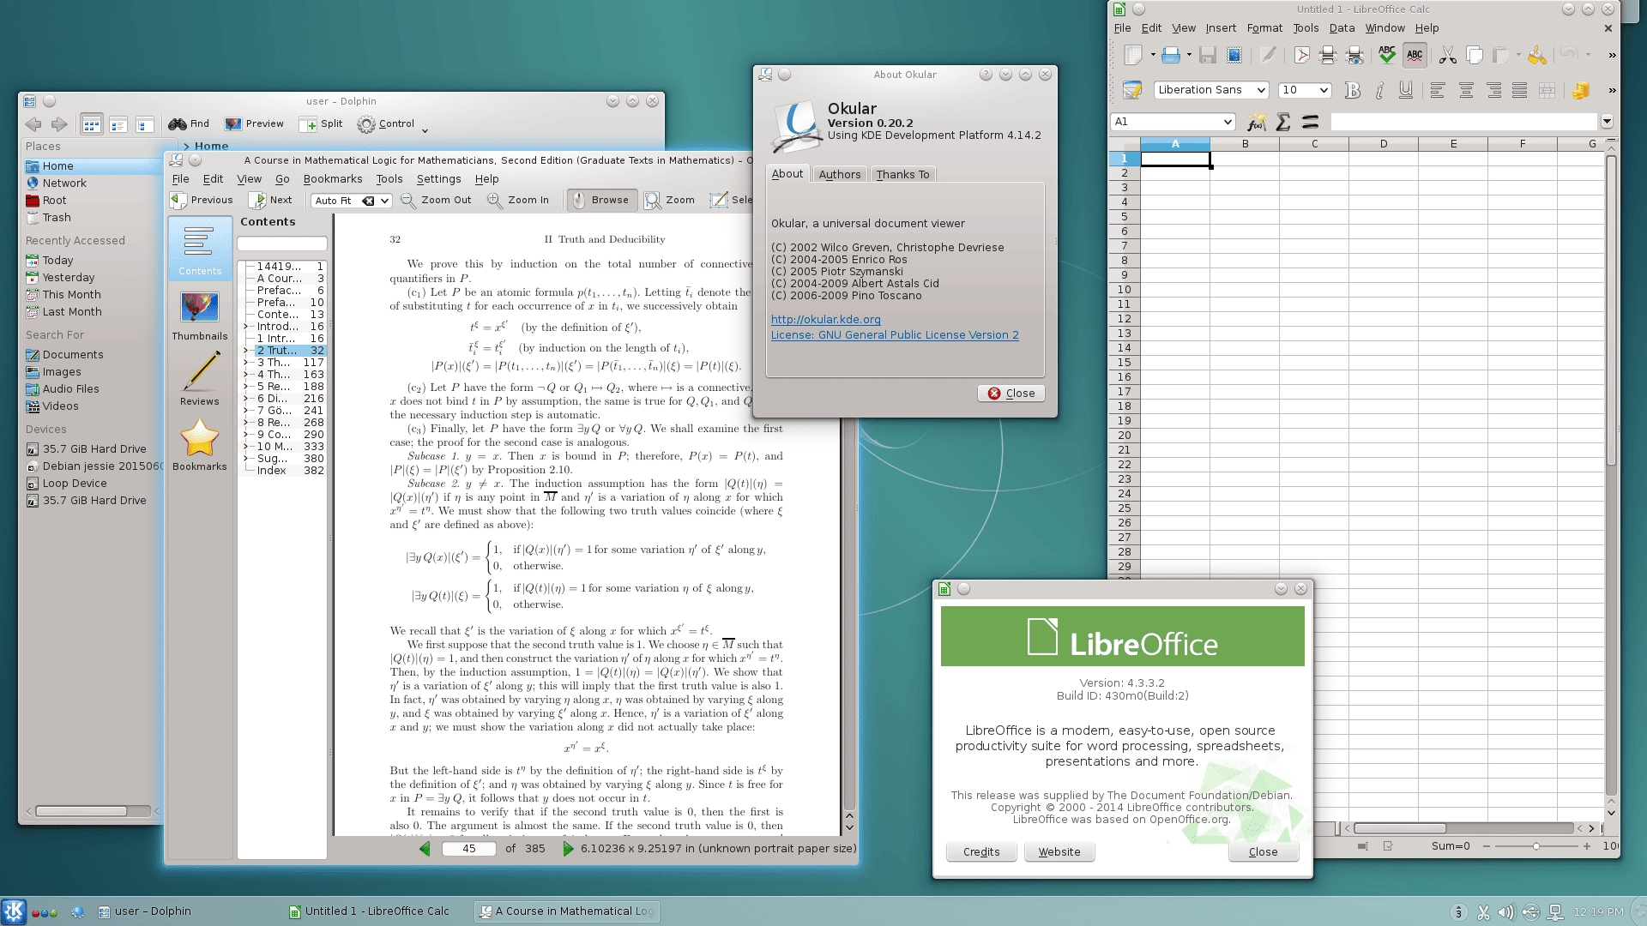Image resolution: width=1647 pixels, height=926 pixels.
Task: Click Split view in Dolphin toolbar
Action: point(321,124)
